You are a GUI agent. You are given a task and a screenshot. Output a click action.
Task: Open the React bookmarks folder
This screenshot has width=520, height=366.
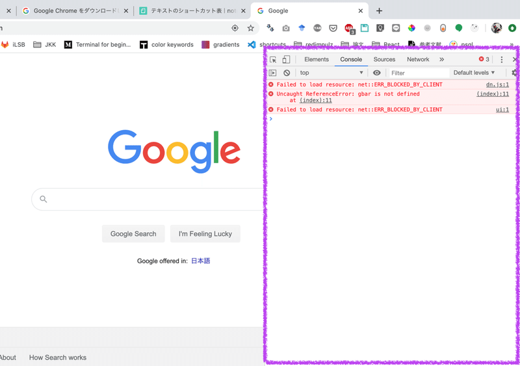point(385,44)
